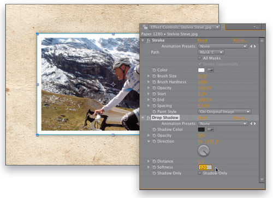273x198 pixels.
Task: Open the Drop Shadow Animation Presets dropdown
Action: pos(223,124)
